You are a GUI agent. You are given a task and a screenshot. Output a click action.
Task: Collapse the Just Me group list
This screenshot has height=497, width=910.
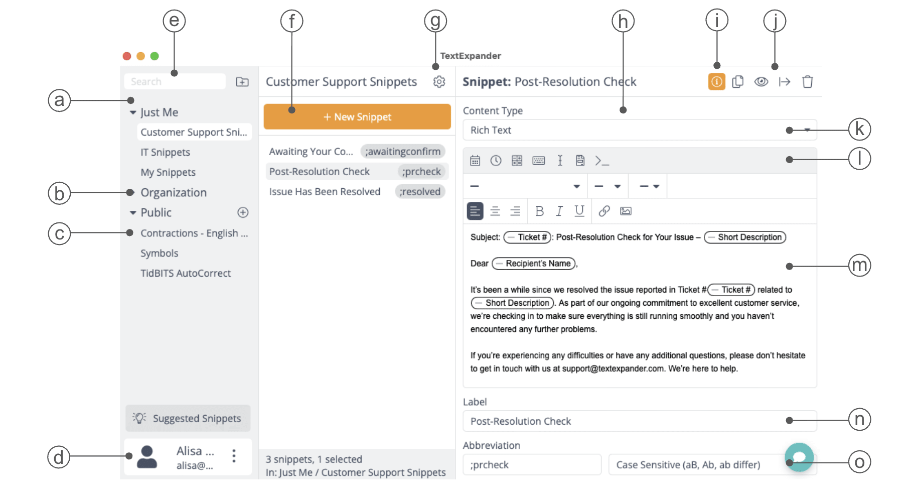(x=133, y=112)
